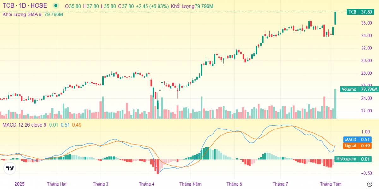The height and width of the screenshot is (189, 379).
Task: Open chart settings hexagon icon
Action: click(369, 184)
